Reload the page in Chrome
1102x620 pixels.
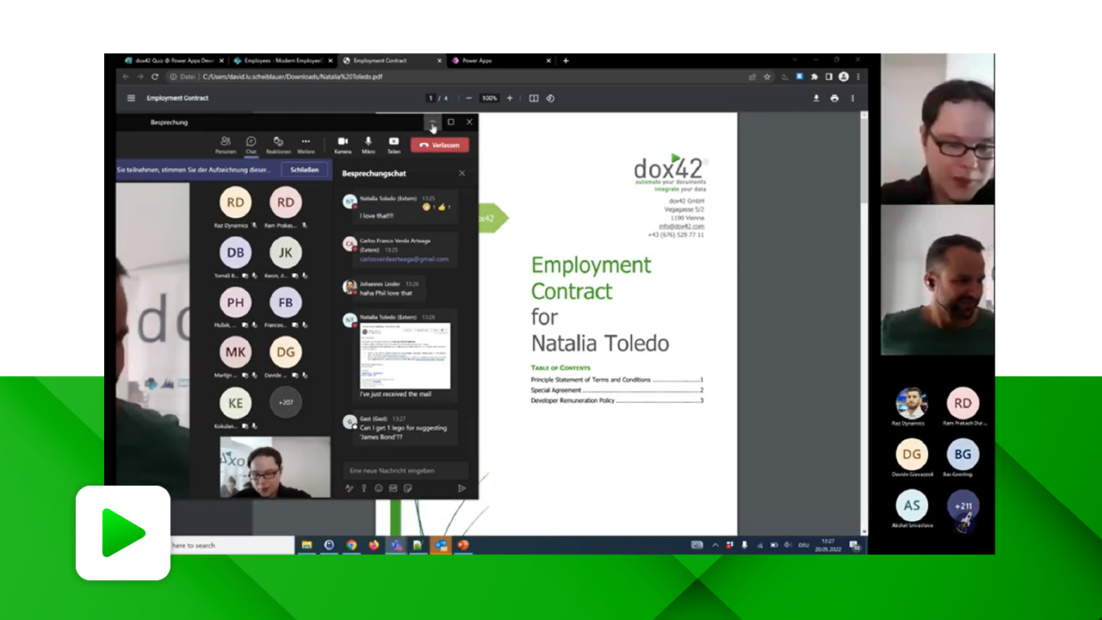[x=155, y=77]
